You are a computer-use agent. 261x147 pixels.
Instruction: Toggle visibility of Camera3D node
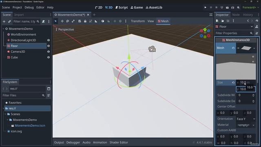click(49, 52)
